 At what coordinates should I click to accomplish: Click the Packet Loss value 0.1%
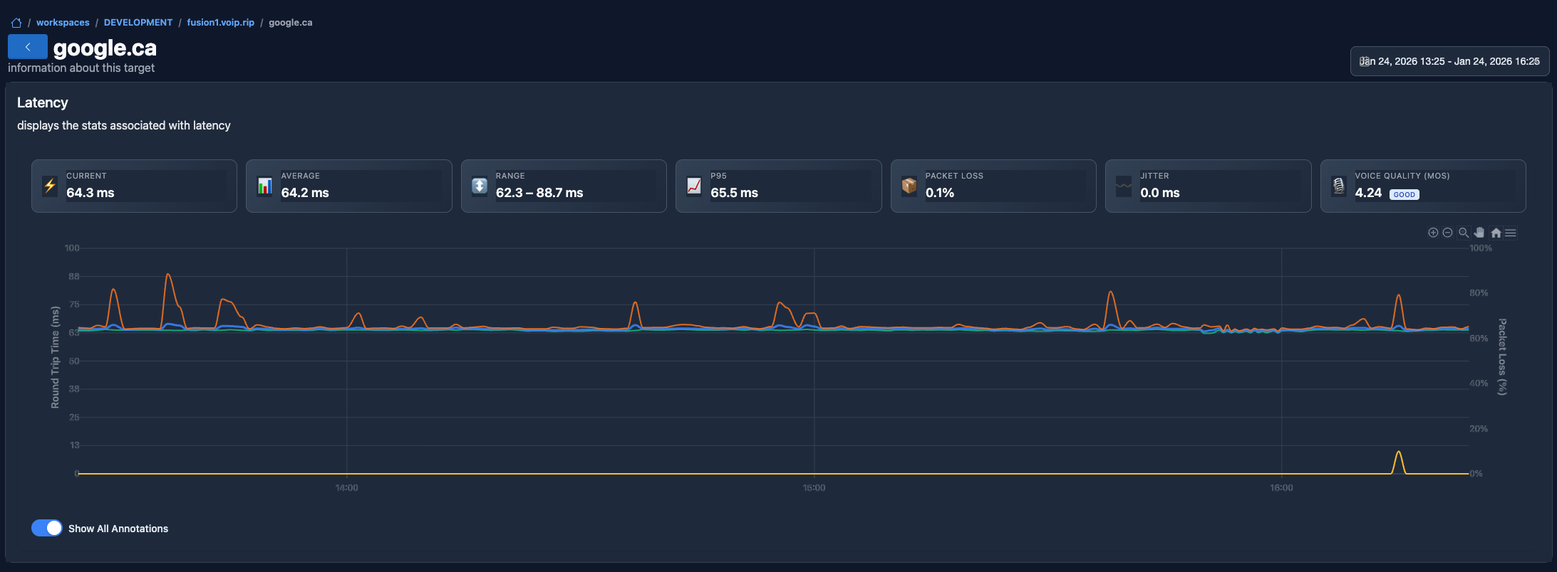[940, 193]
